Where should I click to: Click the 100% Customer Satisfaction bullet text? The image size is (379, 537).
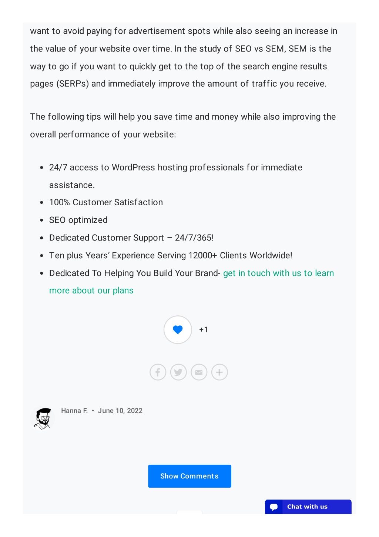(106, 202)
